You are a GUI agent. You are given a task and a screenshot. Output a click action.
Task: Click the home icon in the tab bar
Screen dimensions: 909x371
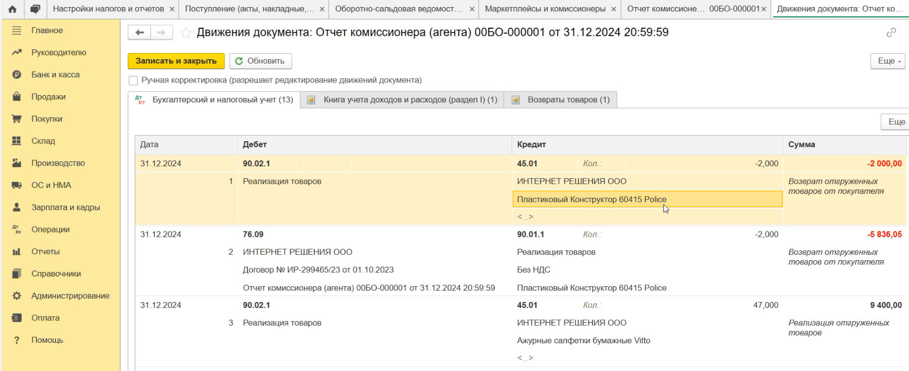13,9
